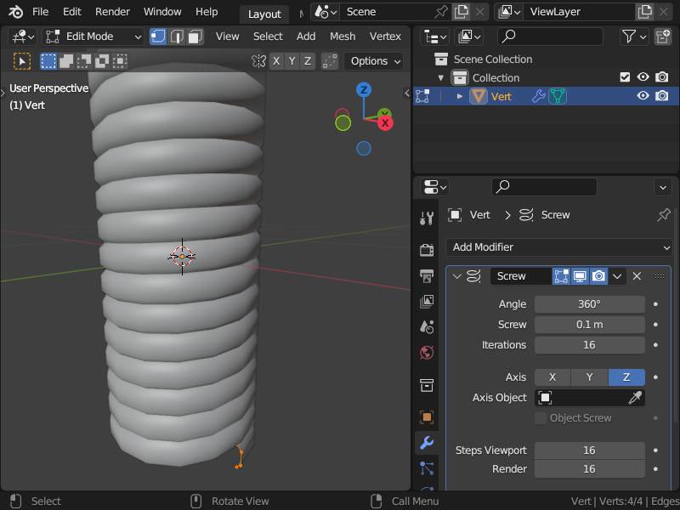
Task: Select edge select mode icon
Action: [177, 37]
